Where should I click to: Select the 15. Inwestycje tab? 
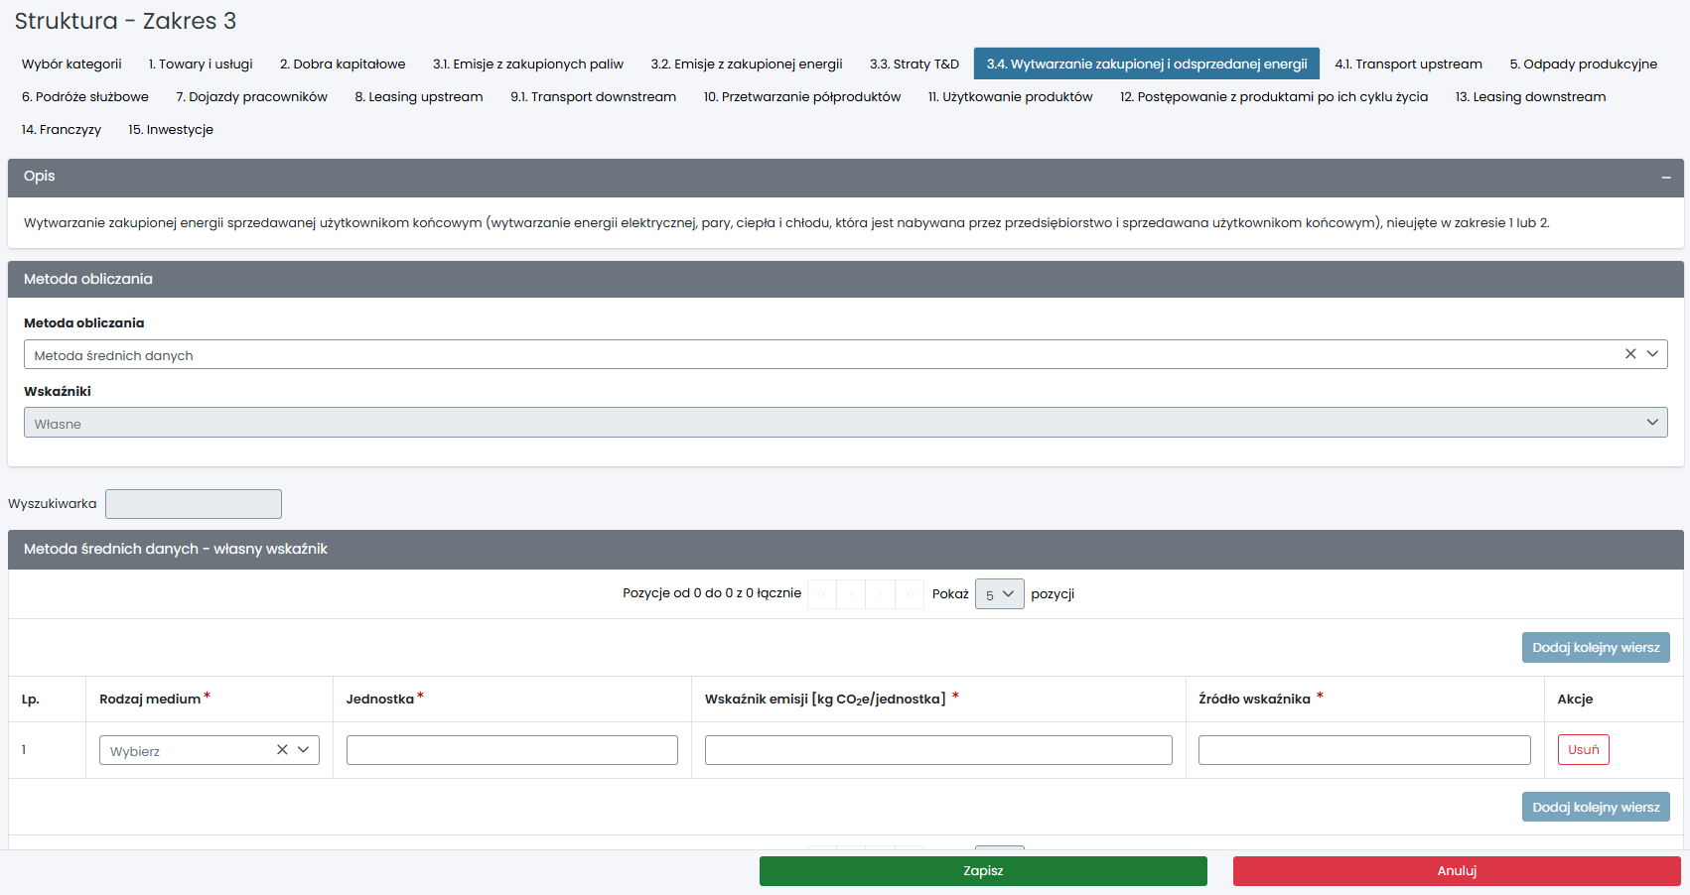170,130
